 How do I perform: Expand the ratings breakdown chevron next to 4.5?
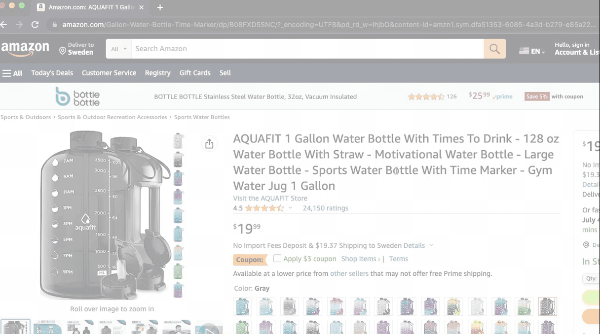pos(291,208)
